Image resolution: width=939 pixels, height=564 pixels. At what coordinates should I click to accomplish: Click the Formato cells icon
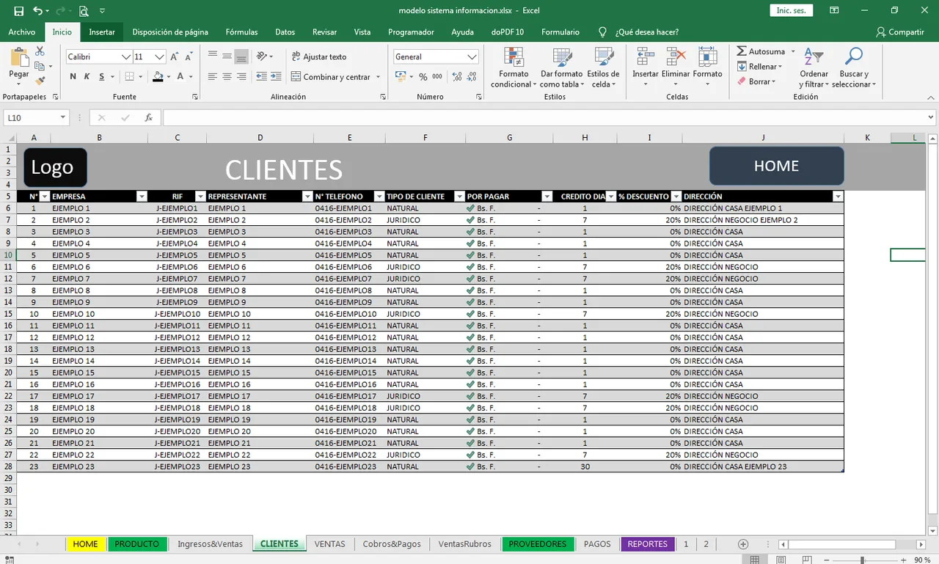pyautogui.click(x=707, y=57)
